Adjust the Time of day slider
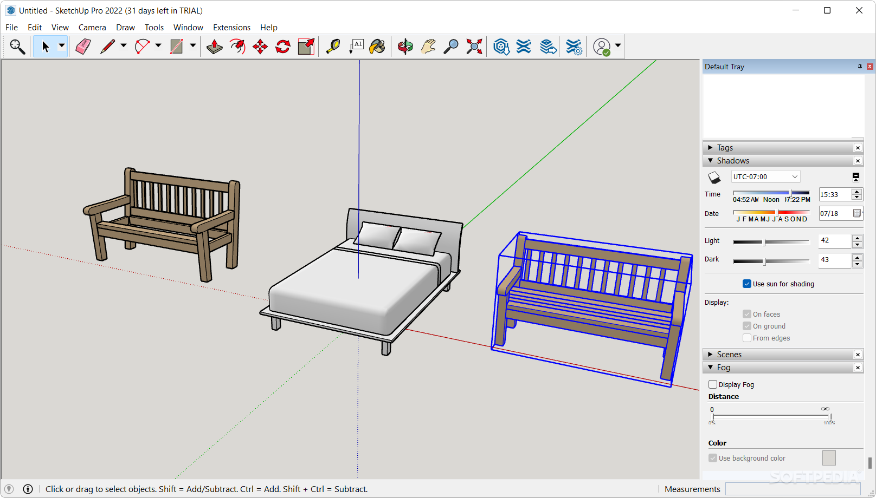Screen dimensions: 876x498 click(771, 193)
